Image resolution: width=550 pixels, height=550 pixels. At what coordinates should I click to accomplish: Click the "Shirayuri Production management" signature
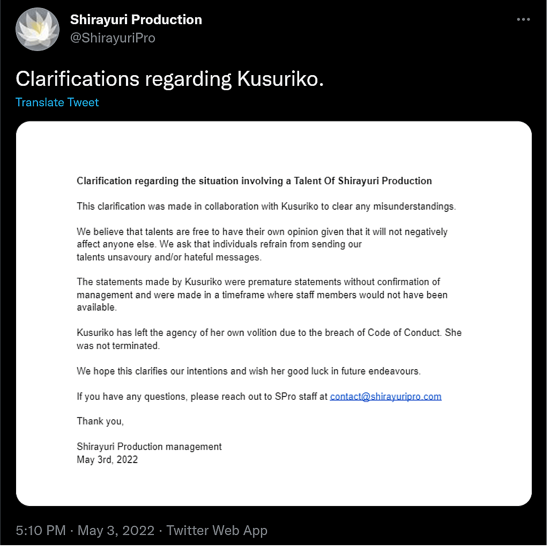(x=149, y=446)
